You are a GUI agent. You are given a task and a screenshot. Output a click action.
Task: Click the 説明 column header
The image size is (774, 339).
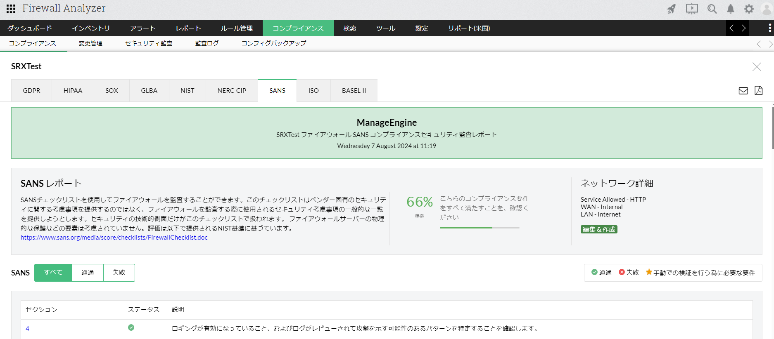pos(178,310)
